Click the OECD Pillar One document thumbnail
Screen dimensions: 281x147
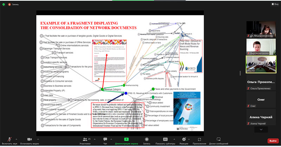pyautogui.click(x=191, y=56)
